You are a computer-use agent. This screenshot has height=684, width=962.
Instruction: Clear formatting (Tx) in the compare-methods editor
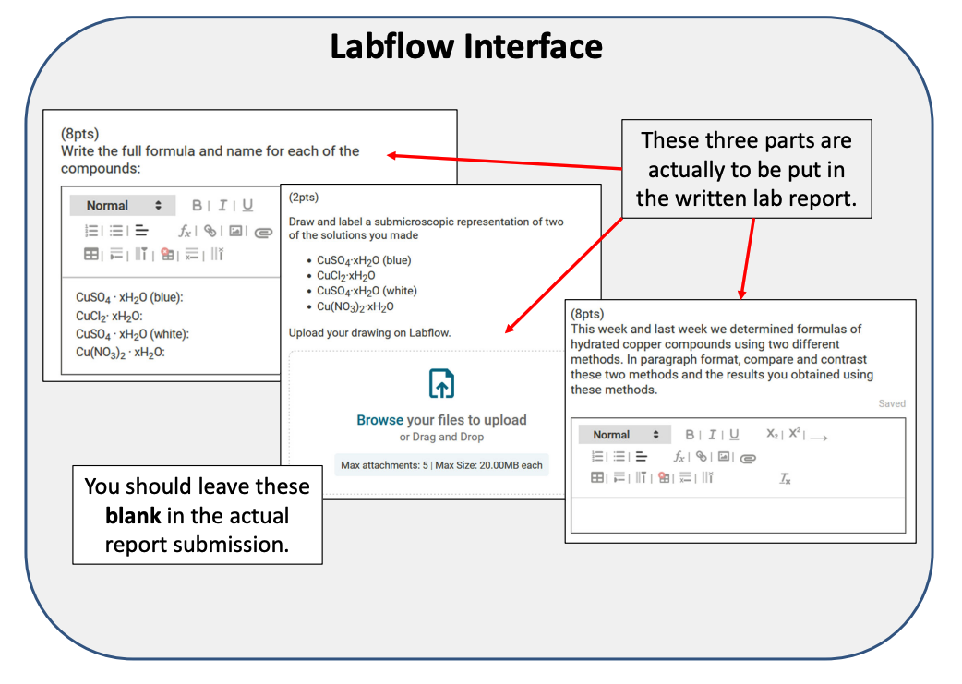click(x=785, y=478)
